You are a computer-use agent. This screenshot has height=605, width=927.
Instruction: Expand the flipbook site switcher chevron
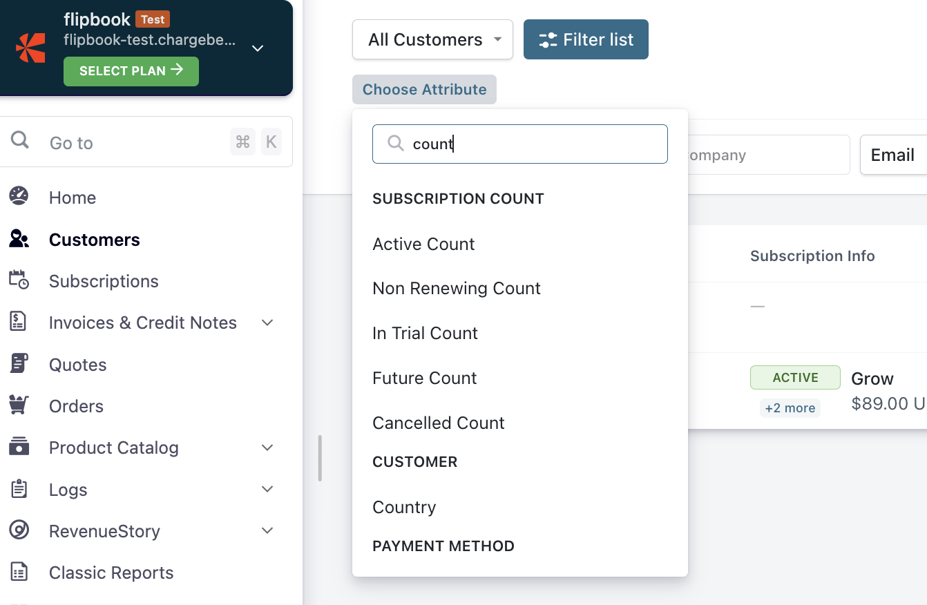pyautogui.click(x=258, y=48)
